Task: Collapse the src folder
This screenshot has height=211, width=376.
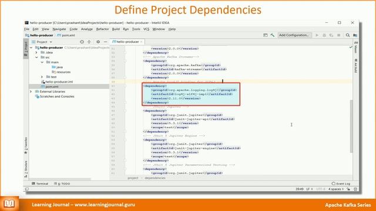Action: point(36,57)
